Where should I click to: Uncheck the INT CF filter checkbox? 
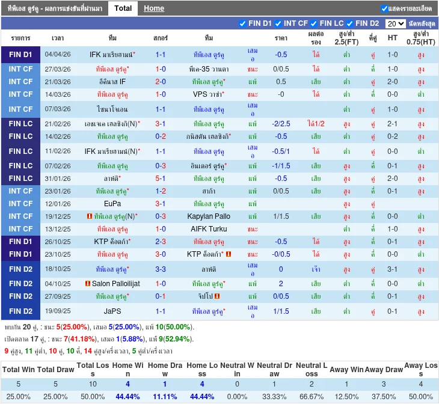pos(278,24)
